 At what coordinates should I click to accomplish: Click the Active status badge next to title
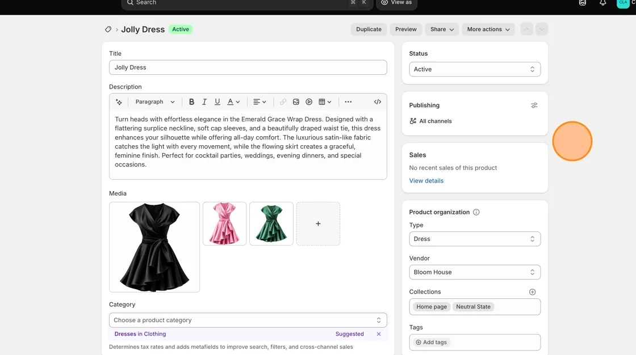pyautogui.click(x=181, y=29)
